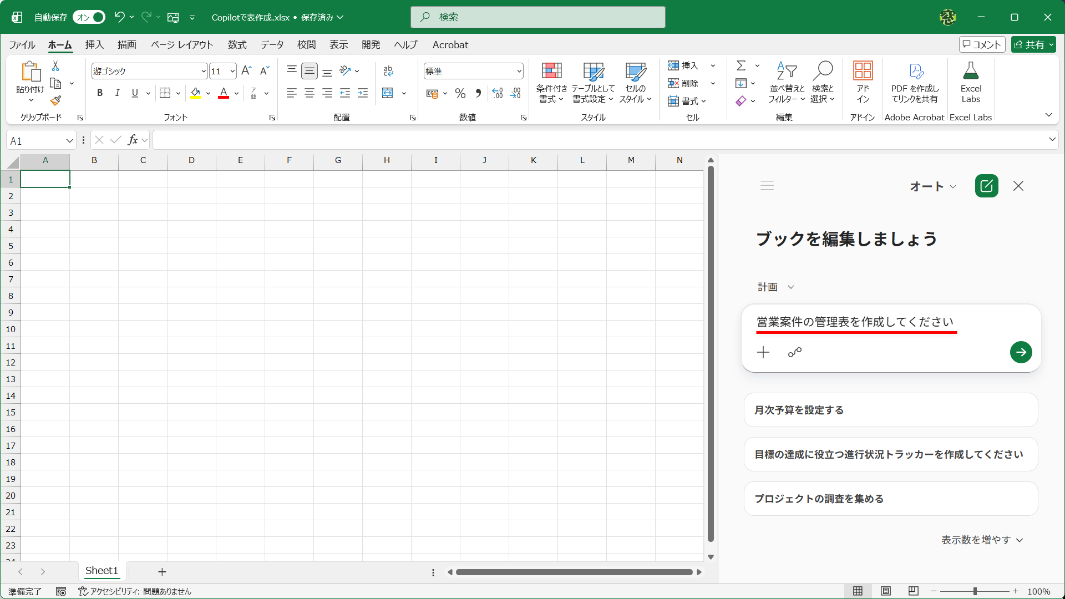The width and height of the screenshot is (1065, 599).
Task: Toggle align text left
Action: [292, 93]
